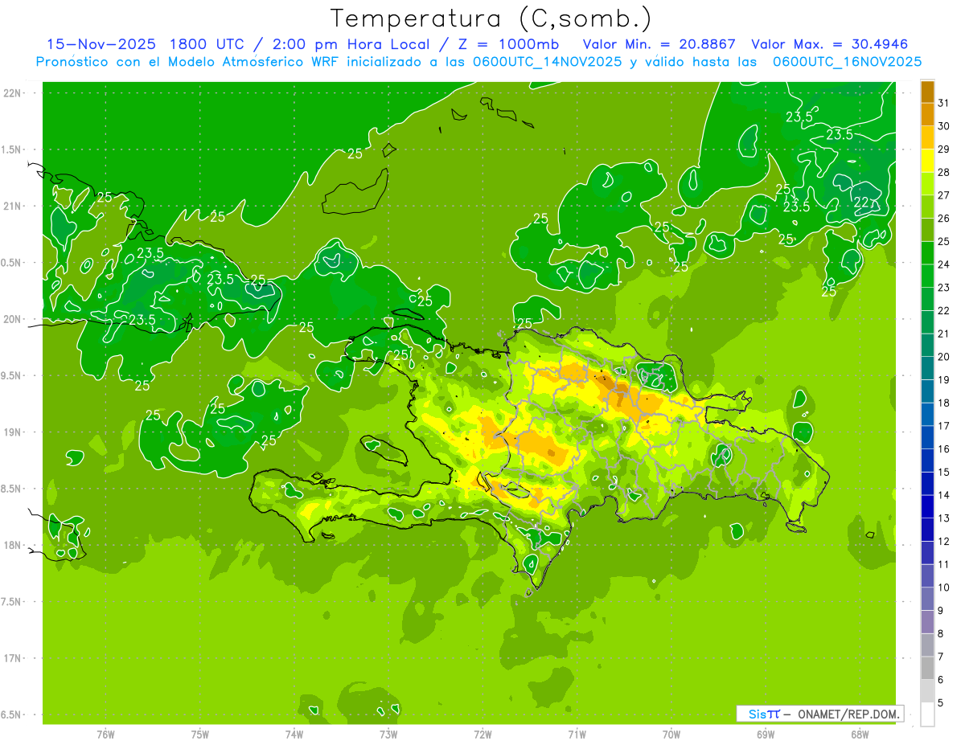Image resolution: width=965 pixels, height=745 pixels.
Task: Click the "74W" longitude label
Action: (x=294, y=735)
